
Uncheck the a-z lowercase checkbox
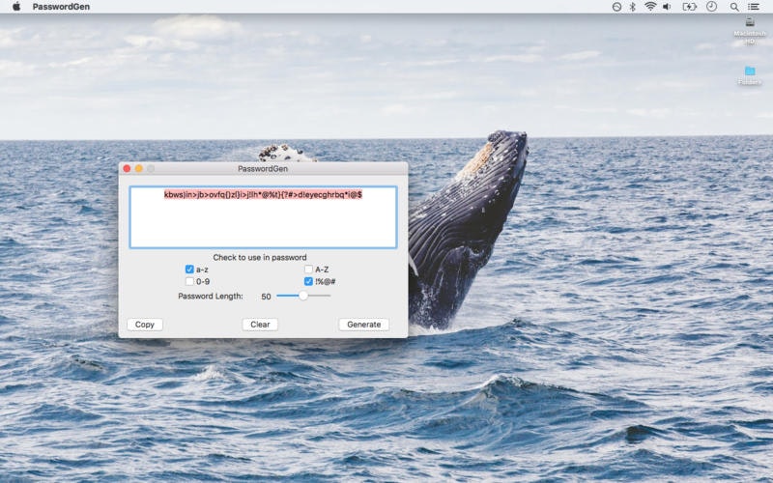[x=189, y=270]
